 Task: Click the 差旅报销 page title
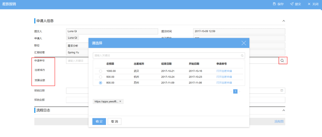9,4
